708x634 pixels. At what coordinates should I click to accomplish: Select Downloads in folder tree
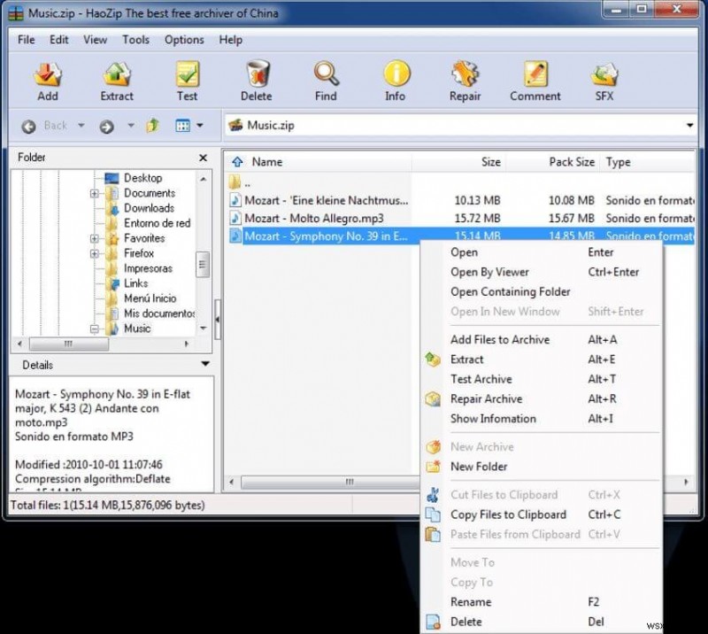point(149,208)
